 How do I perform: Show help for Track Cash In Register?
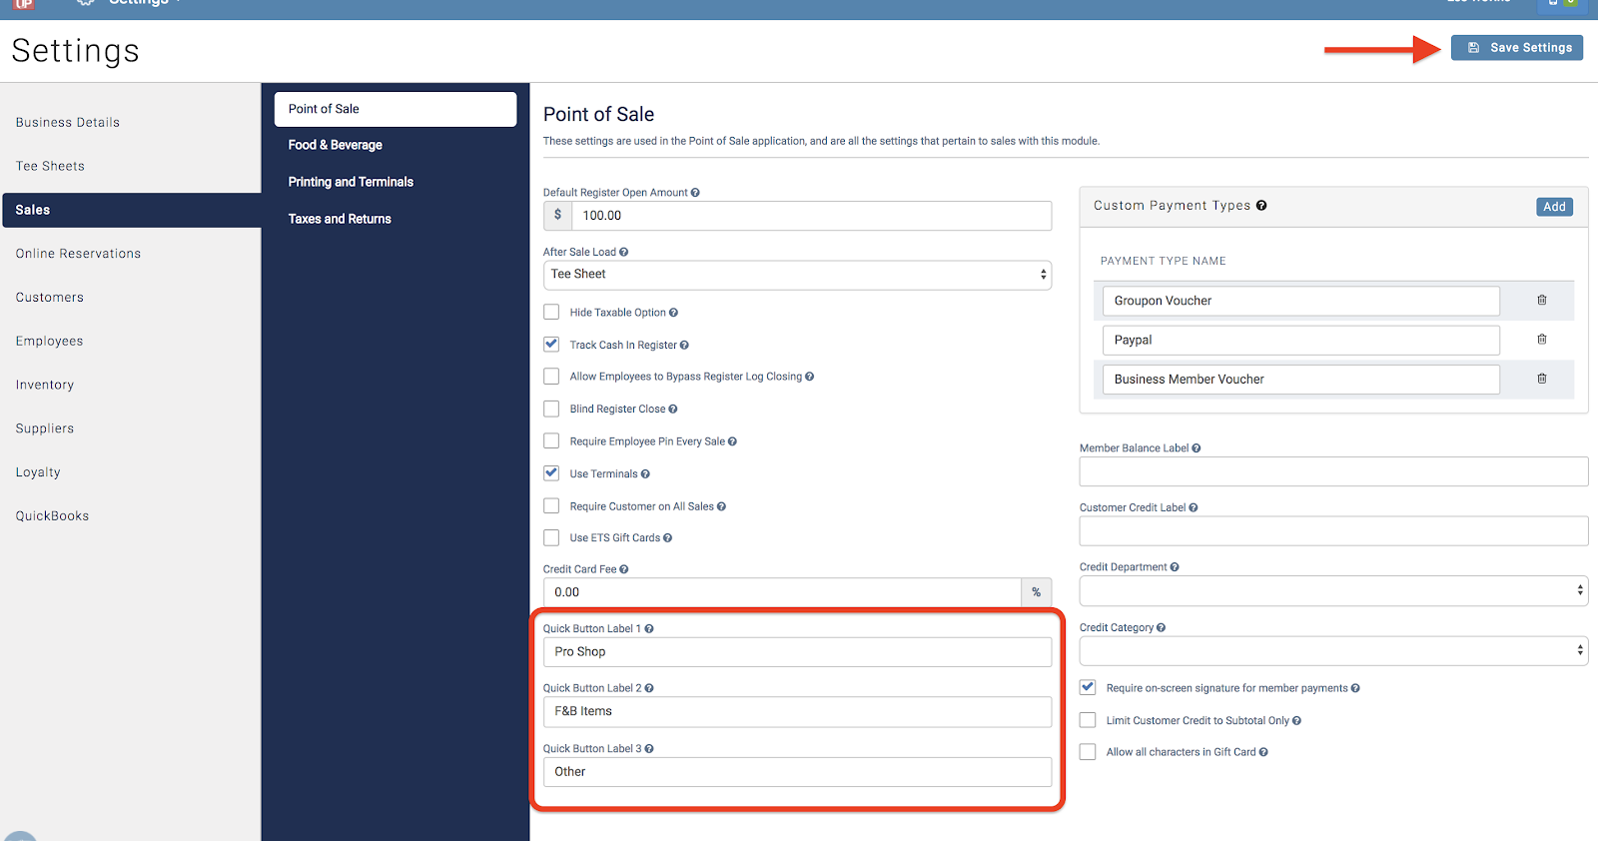coord(684,346)
